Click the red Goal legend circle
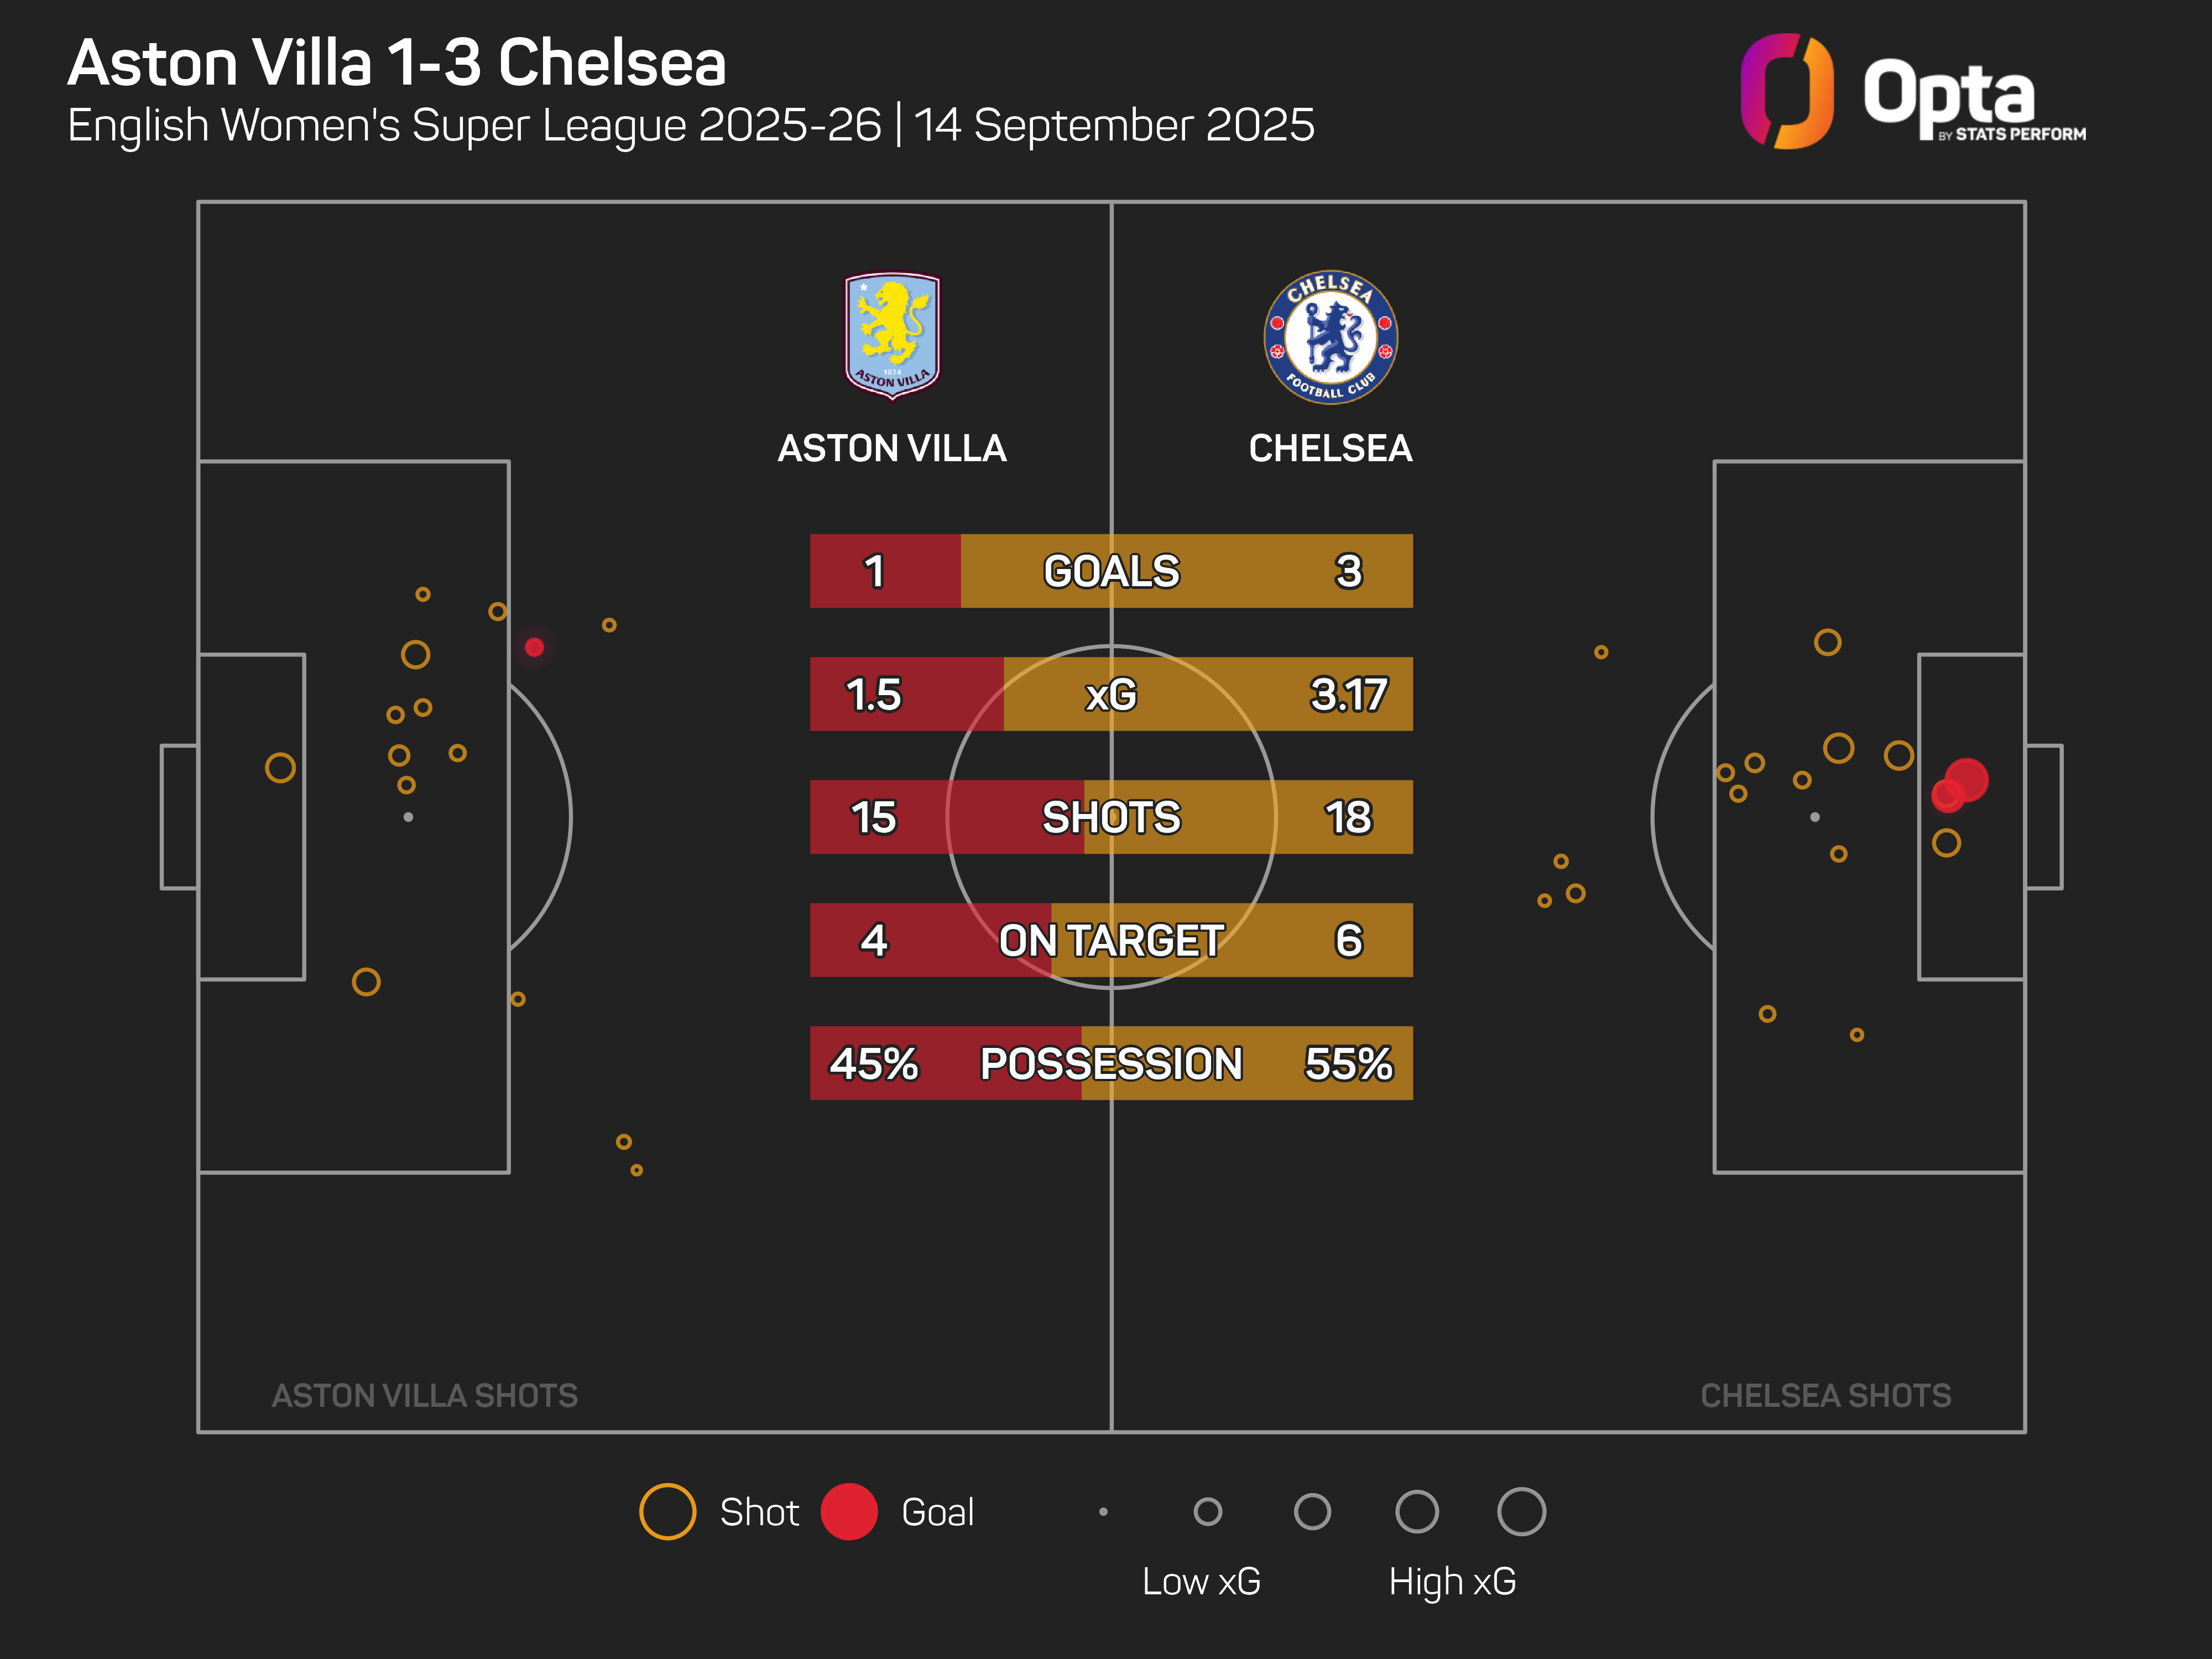Image resolution: width=2212 pixels, height=1659 pixels. (x=849, y=1511)
